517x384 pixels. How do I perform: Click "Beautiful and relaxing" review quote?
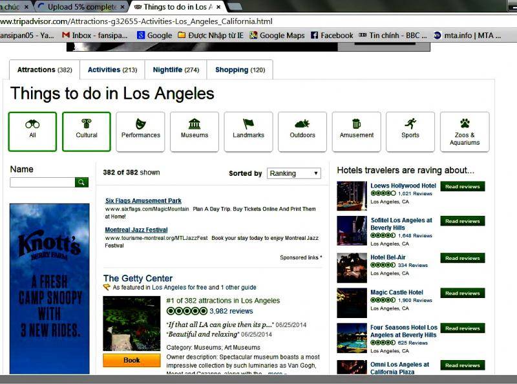pyautogui.click(x=203, y=334)
